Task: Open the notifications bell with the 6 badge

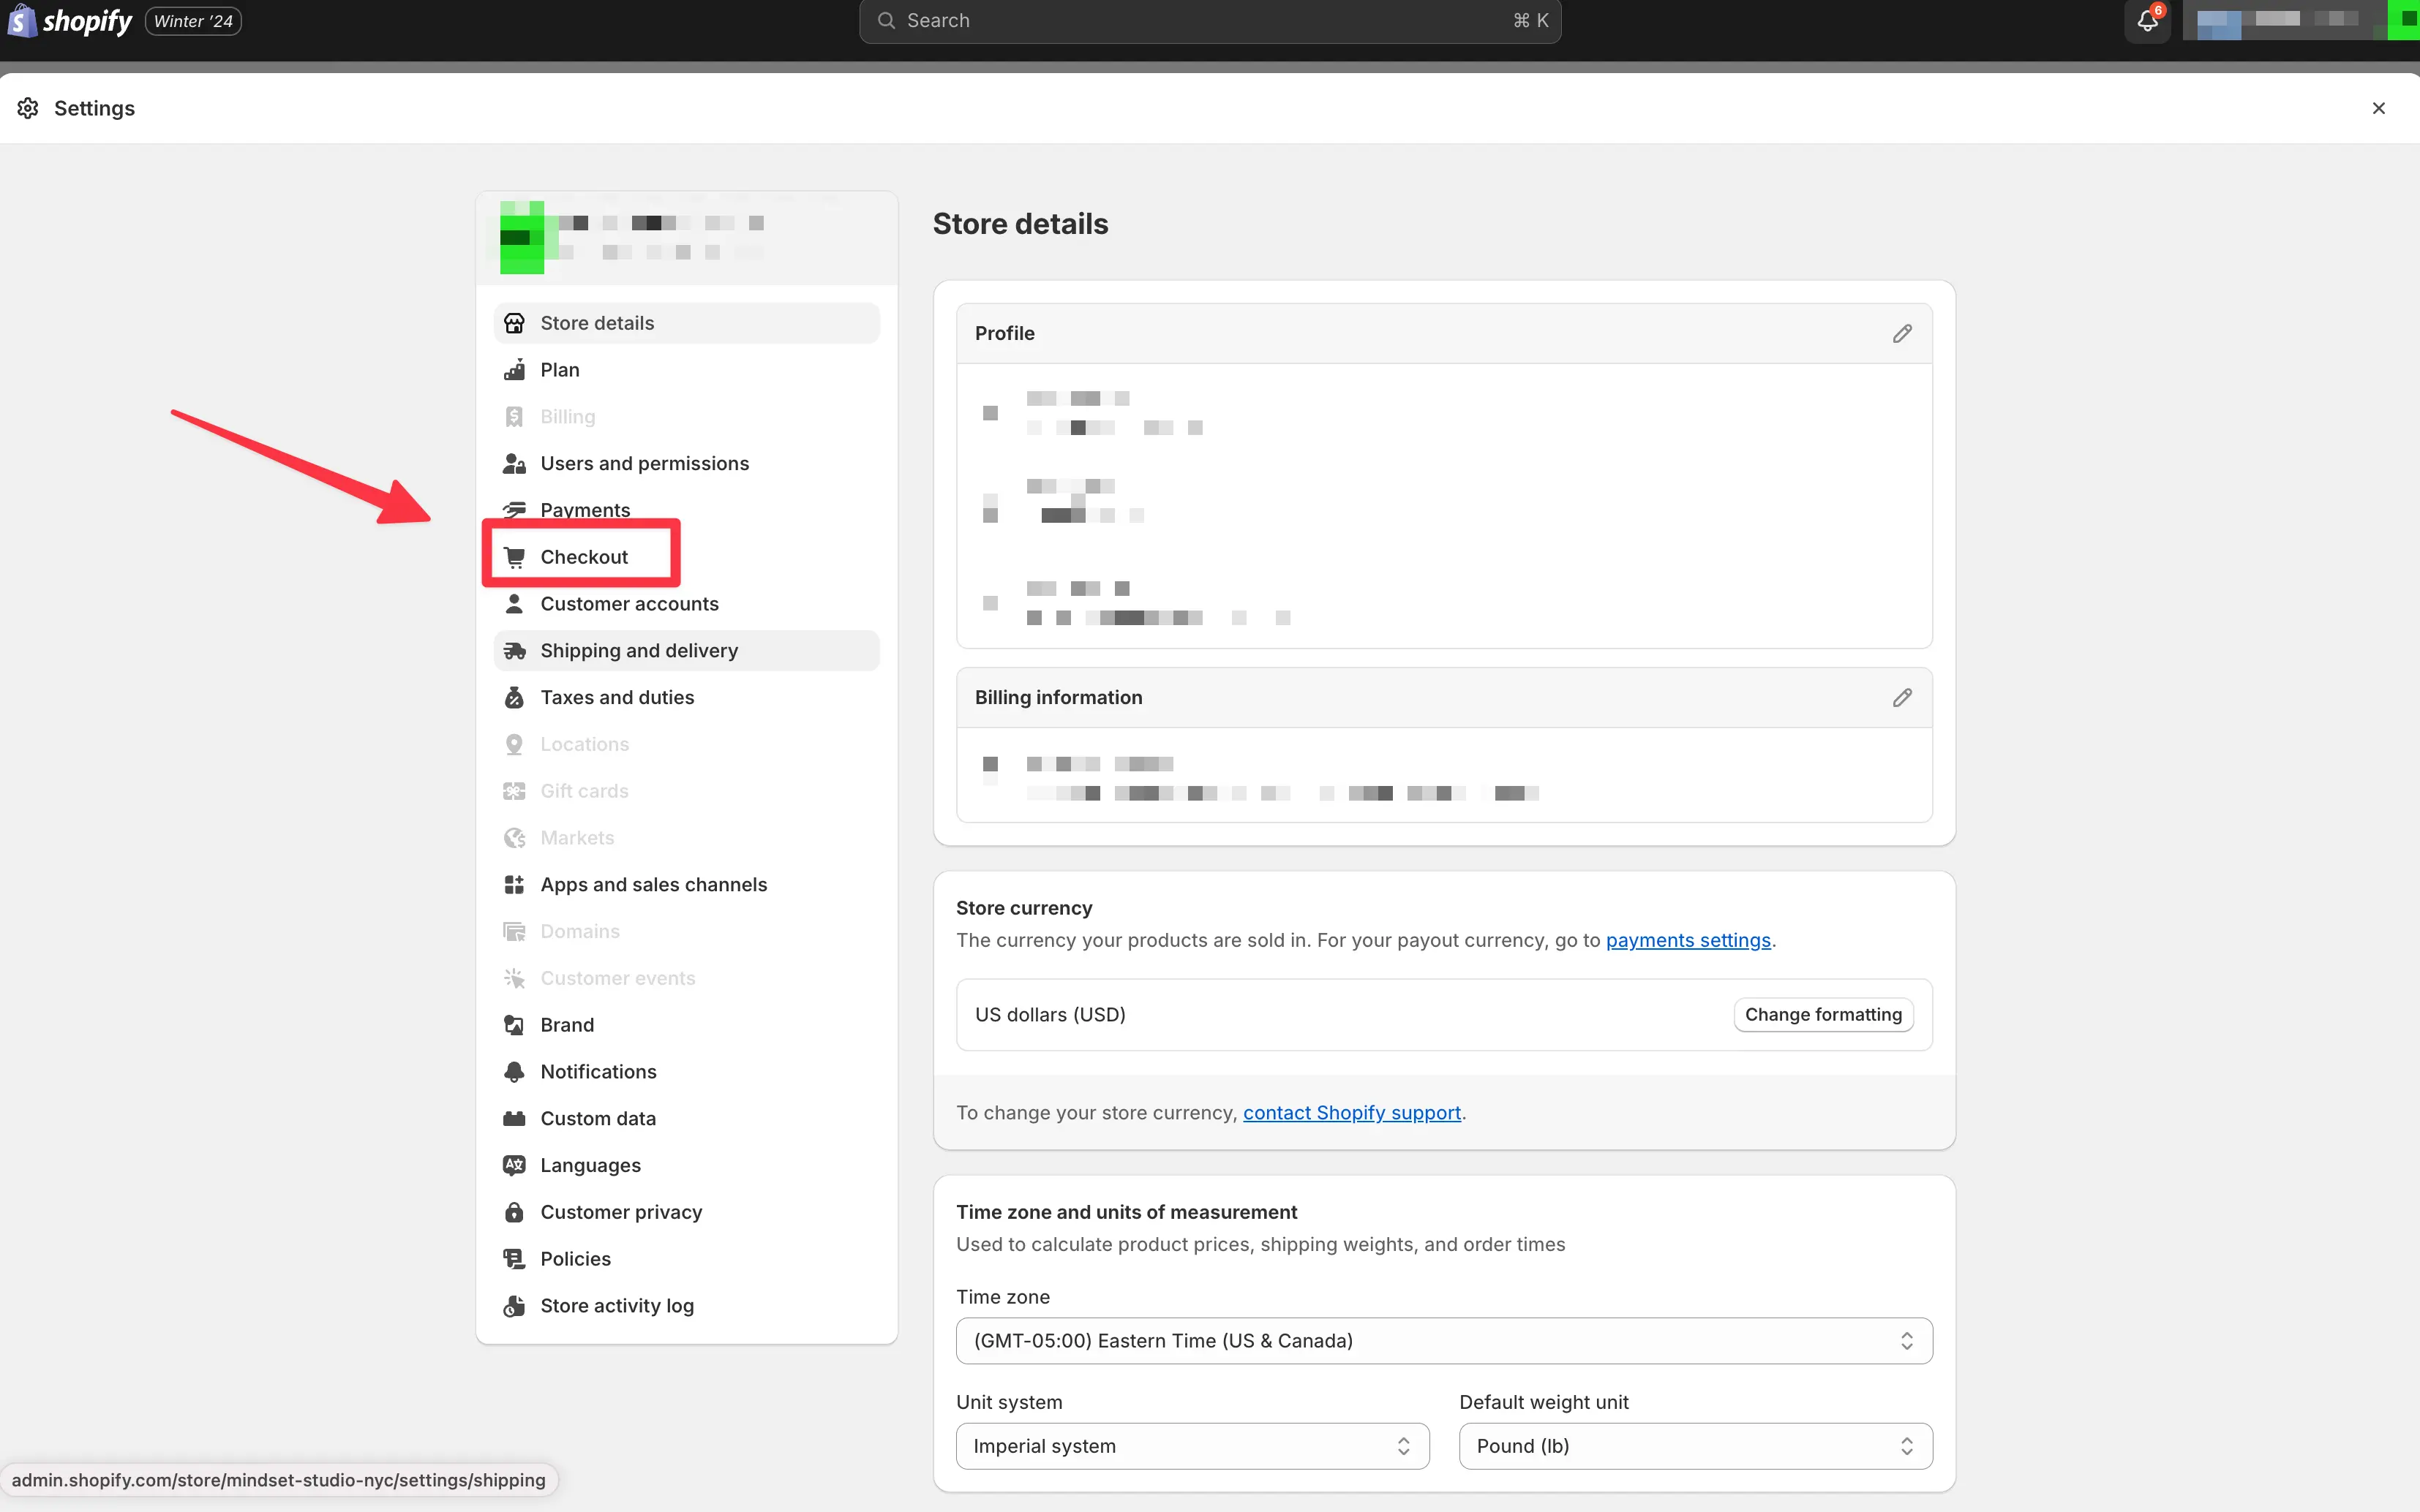Action: (x=2147, y=21)
